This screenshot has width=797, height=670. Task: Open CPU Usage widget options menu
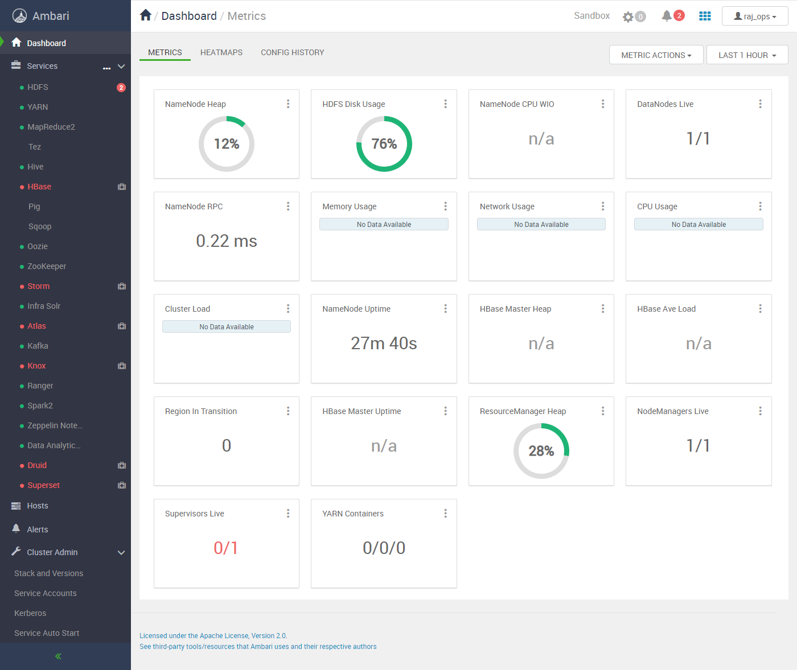click(x=760, y=206)
